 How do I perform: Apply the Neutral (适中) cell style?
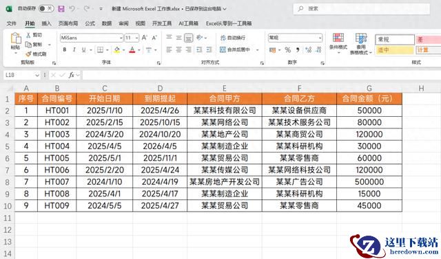pos(395,50)
